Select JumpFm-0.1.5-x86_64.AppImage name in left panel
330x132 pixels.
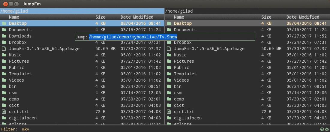(x=44, y=49)
